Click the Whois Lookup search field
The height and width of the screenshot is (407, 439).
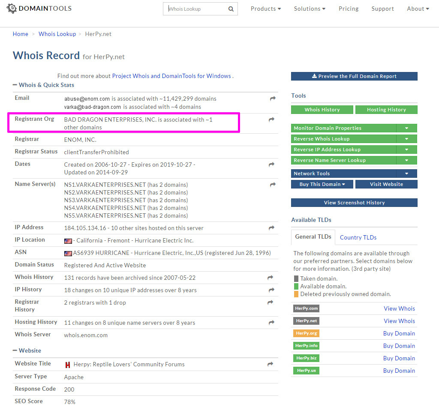point(195,9)
